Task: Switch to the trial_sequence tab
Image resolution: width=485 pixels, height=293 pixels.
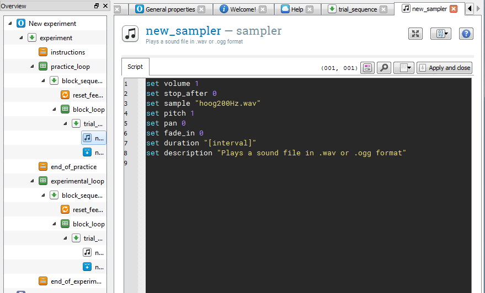Action: pyautogui.click(x=358, y=9)
